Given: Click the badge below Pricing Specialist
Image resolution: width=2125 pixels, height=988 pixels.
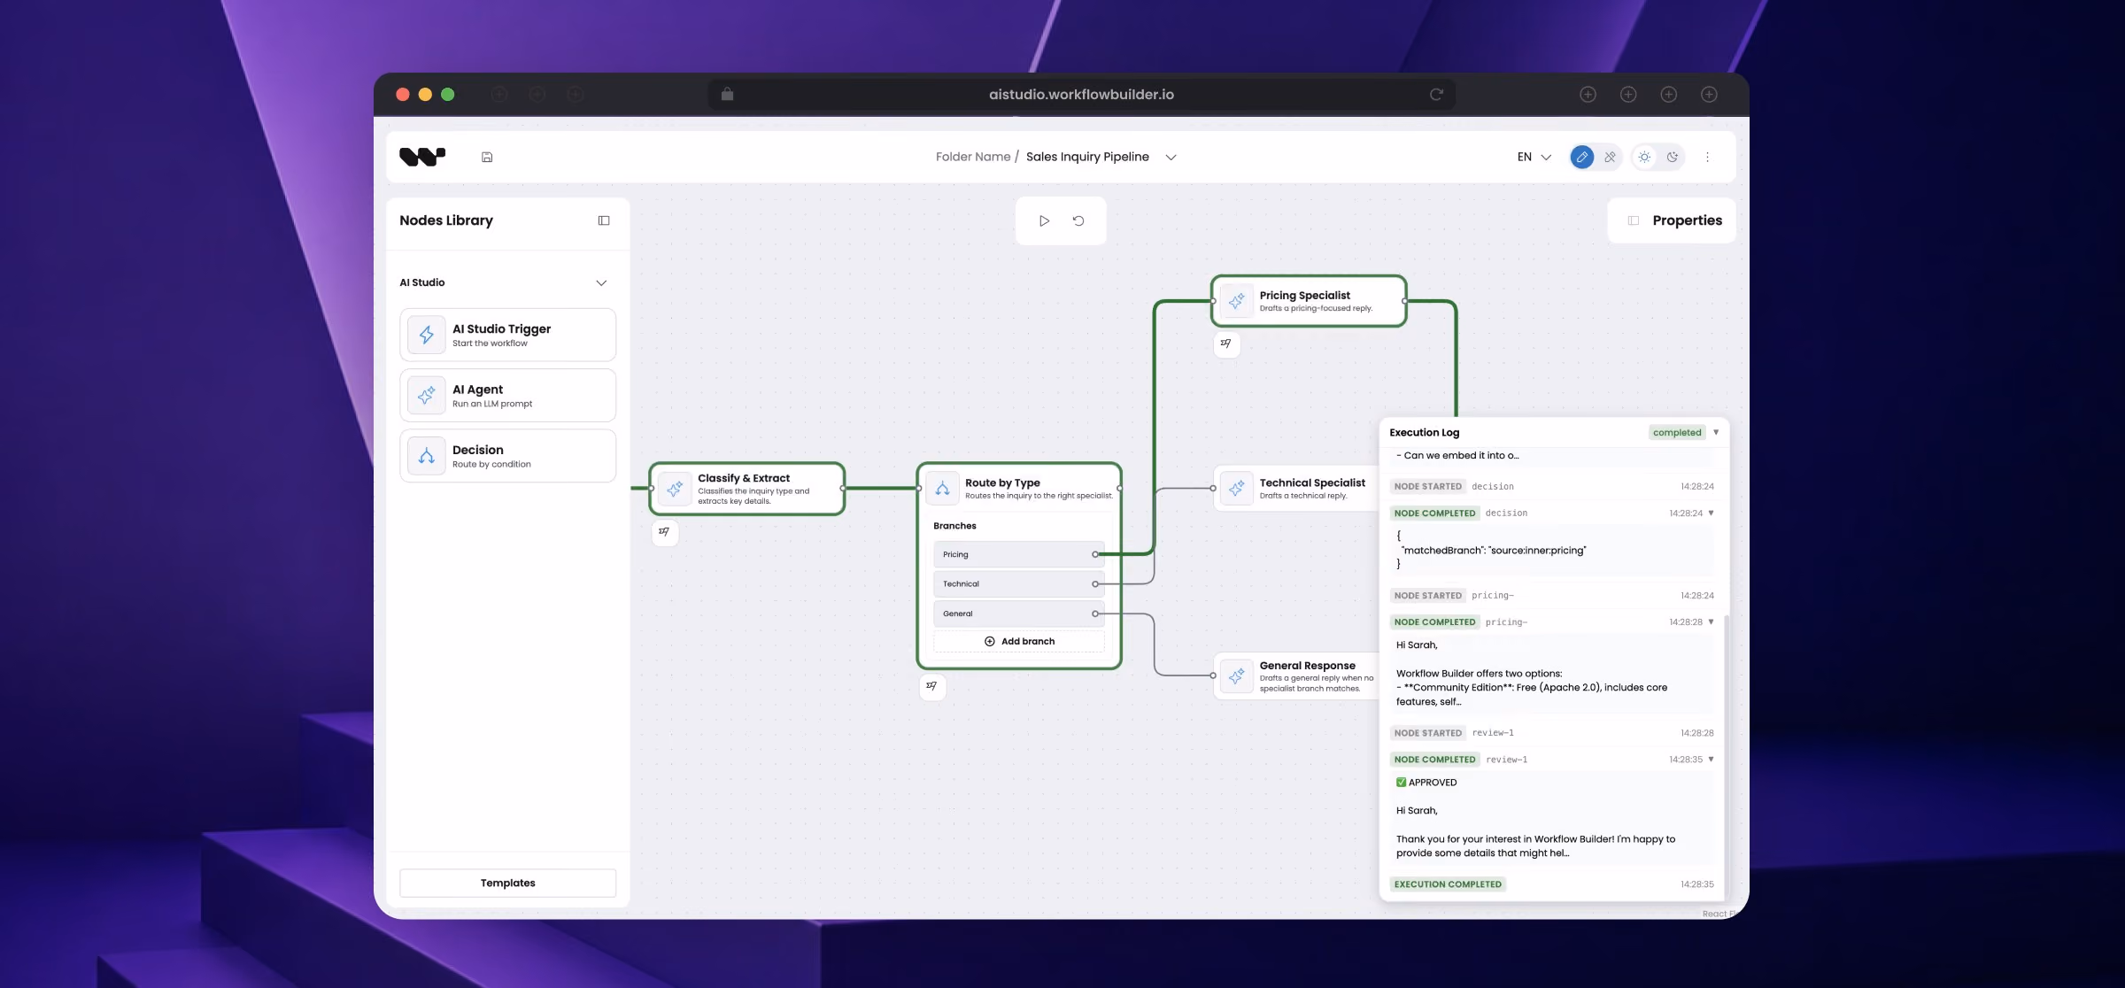Looking at the screenshot, I should [1226, 343].
